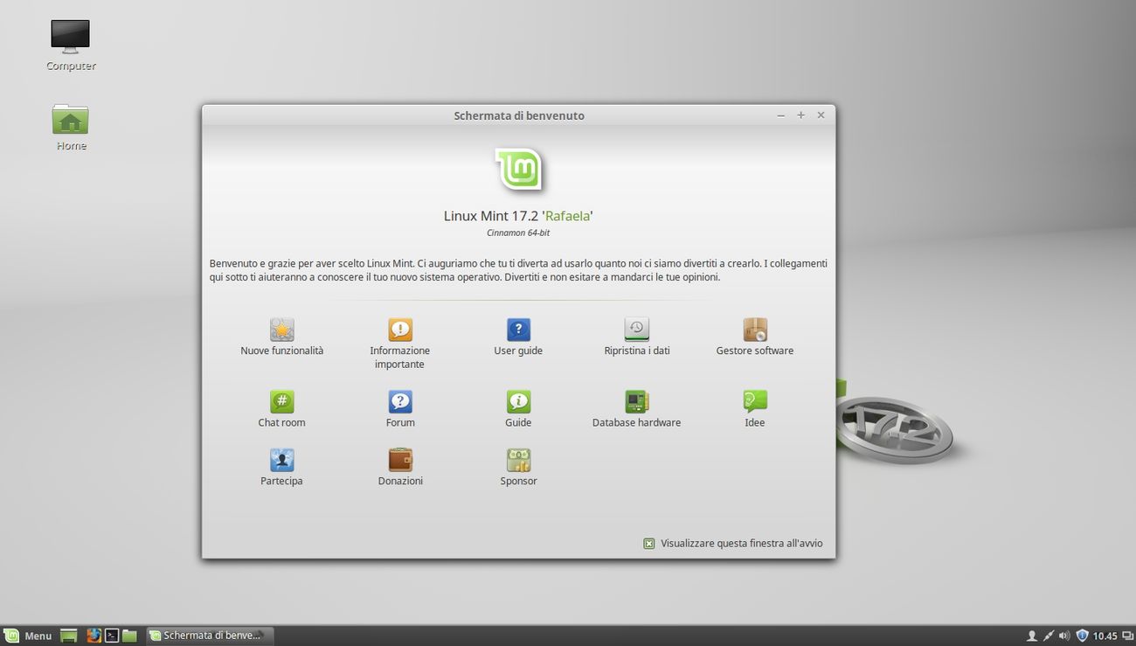This screenshot has width=1136, height=646.
Task: Click the Guide icon
Action: coord(518,406)
